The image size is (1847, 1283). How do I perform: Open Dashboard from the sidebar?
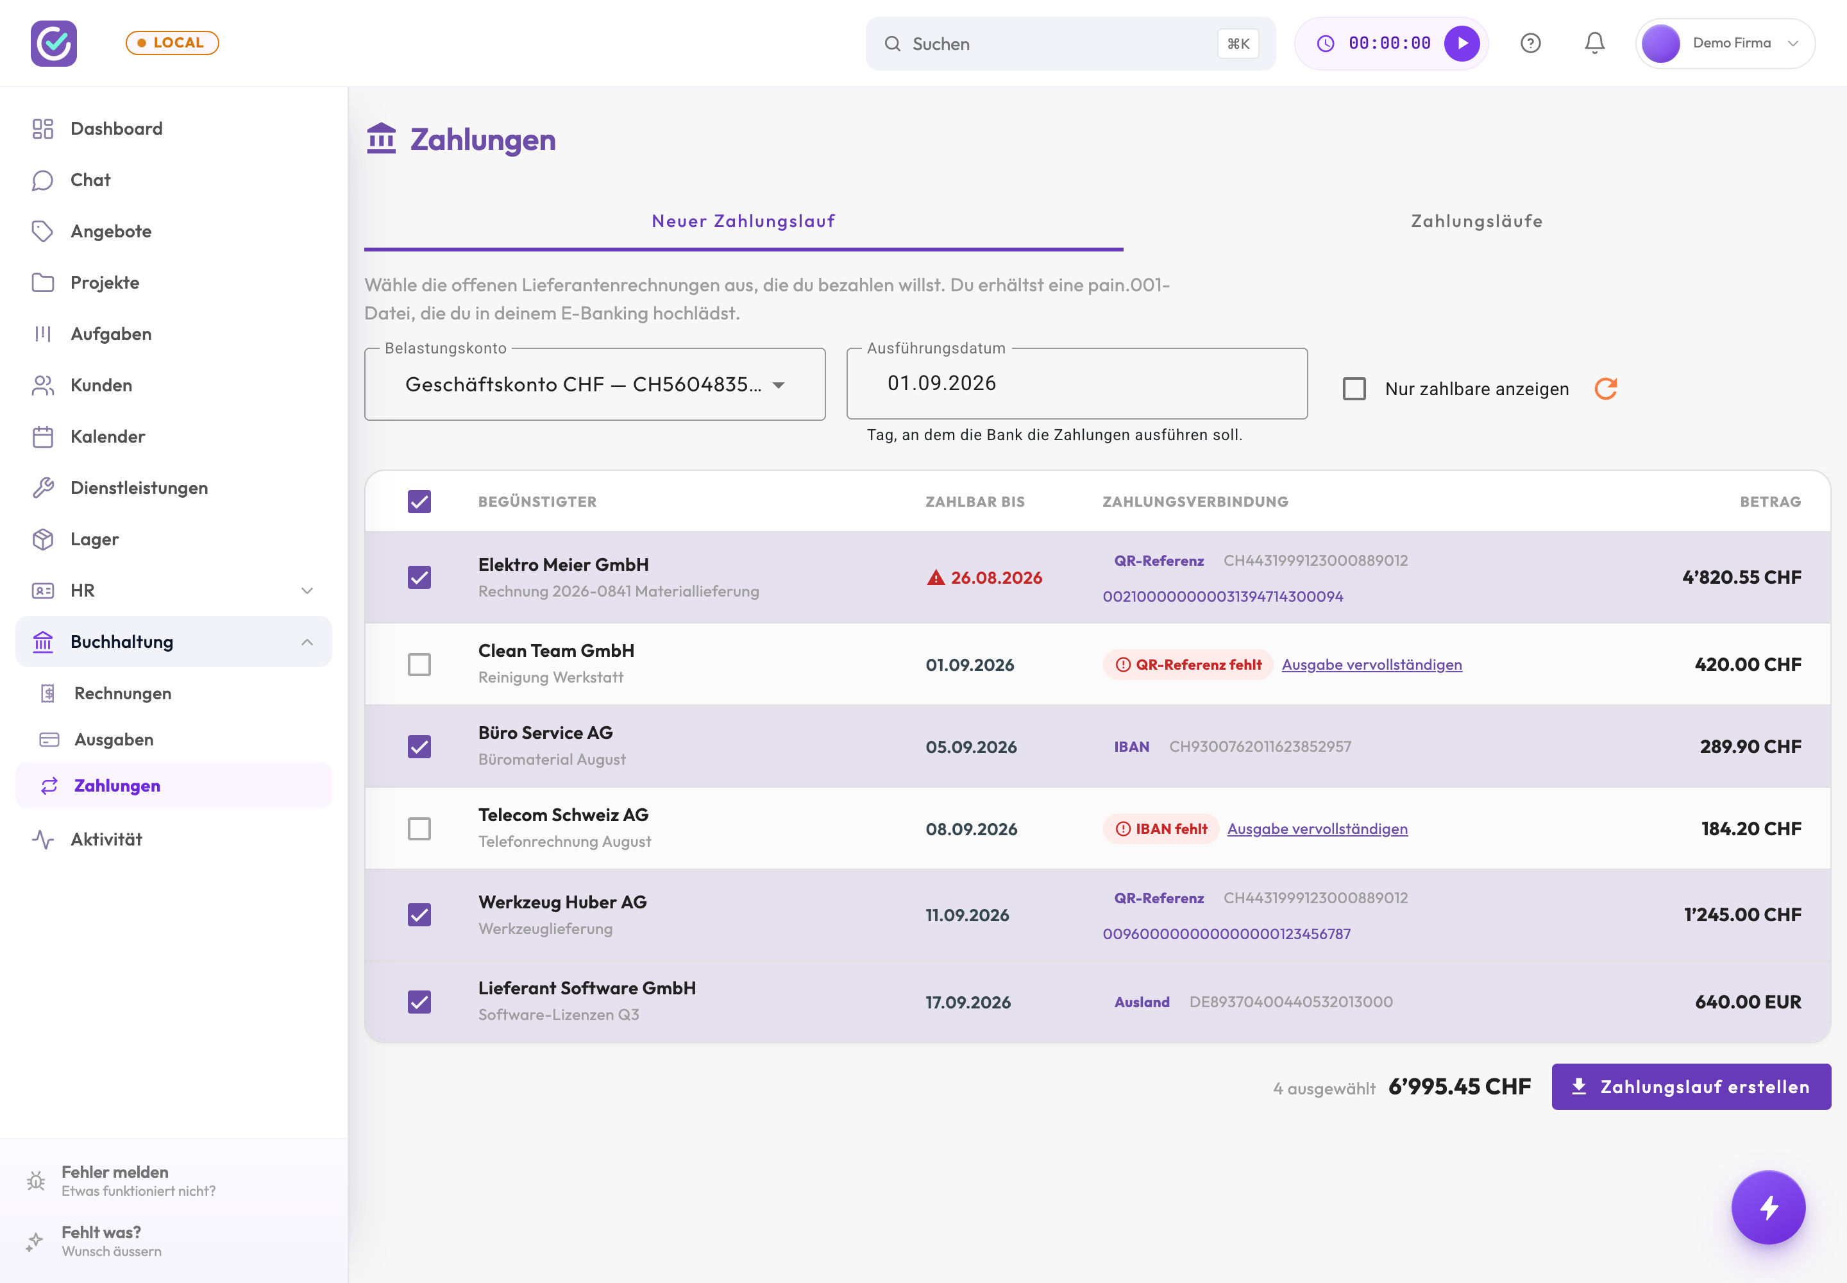tap(174, 129)
